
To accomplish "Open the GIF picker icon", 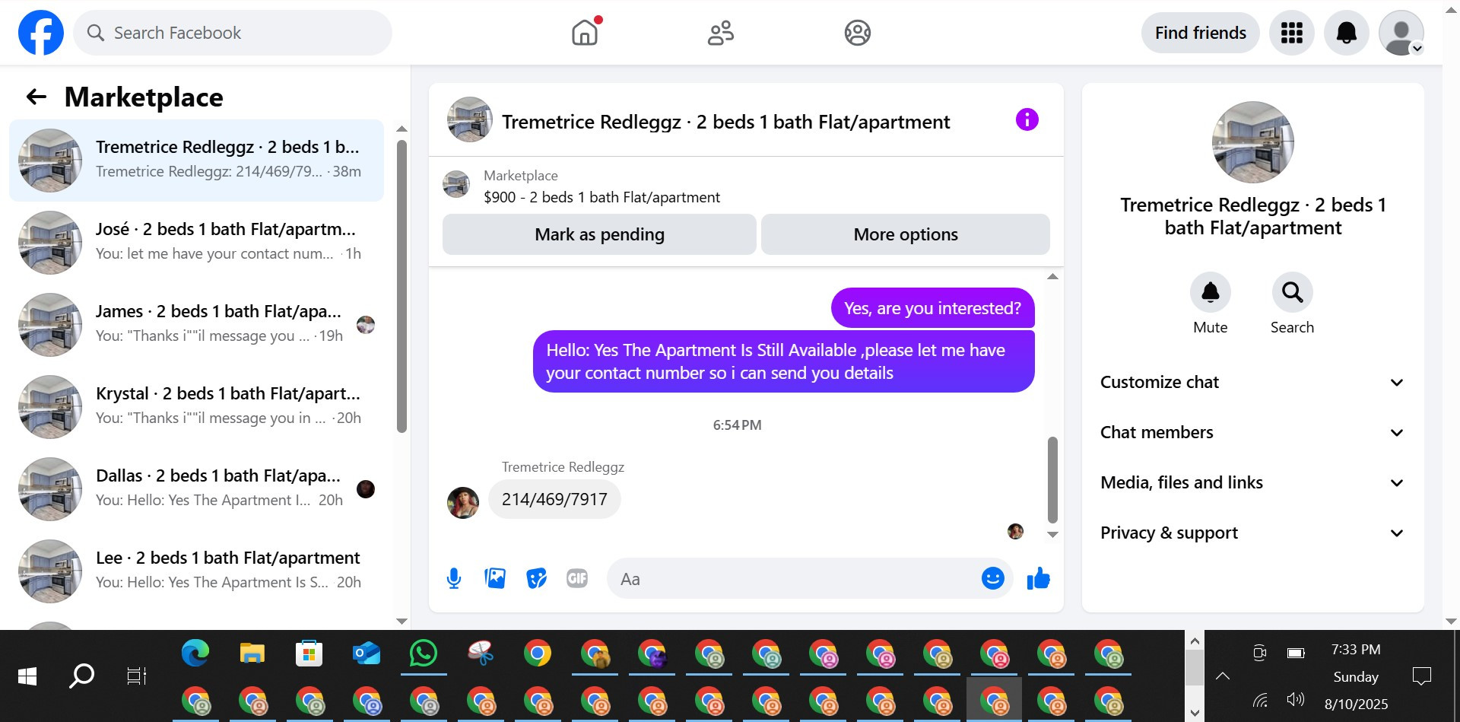I will coord(577,579).
